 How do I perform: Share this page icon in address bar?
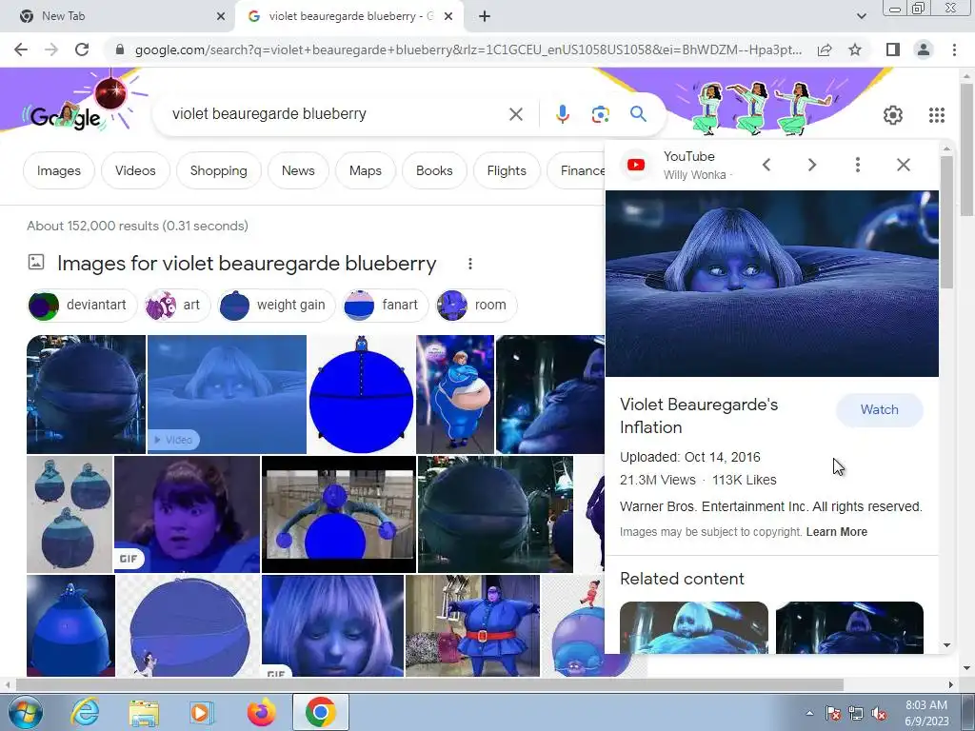pyautogui.click(x=825, y=49)
